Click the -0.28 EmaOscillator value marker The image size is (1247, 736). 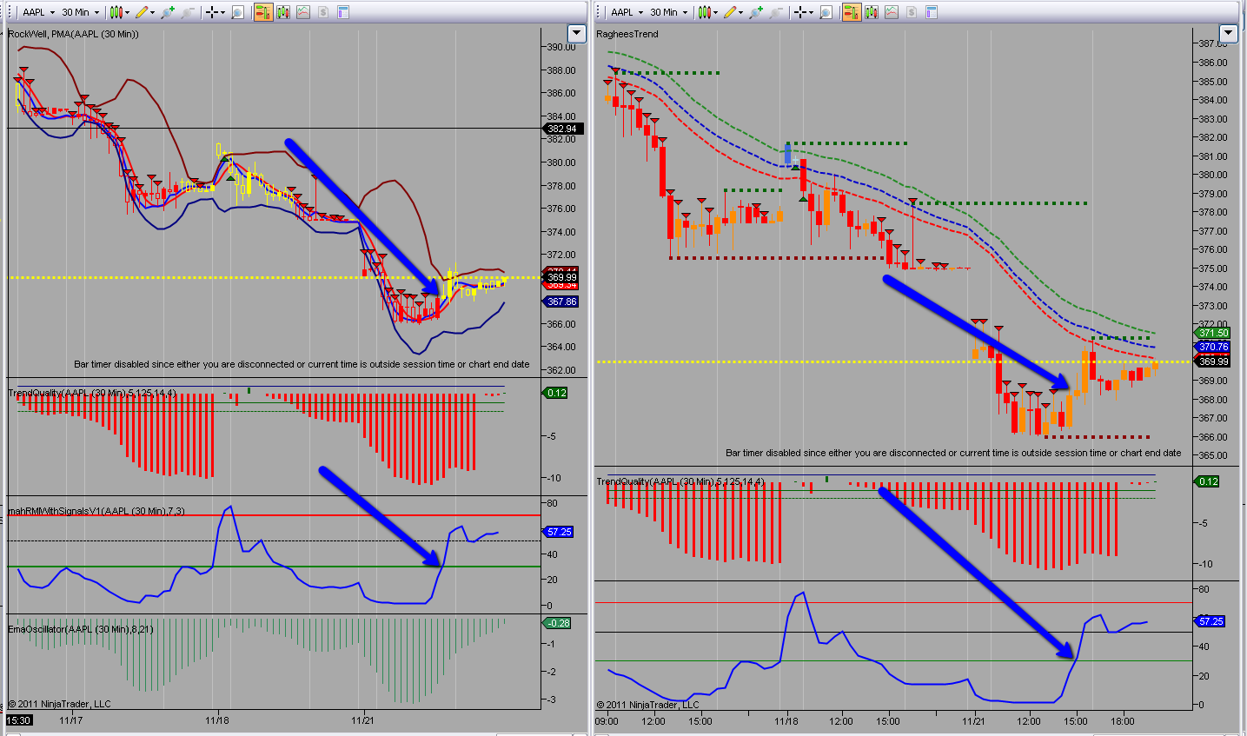pyautogui.click(x=558, y=623)
